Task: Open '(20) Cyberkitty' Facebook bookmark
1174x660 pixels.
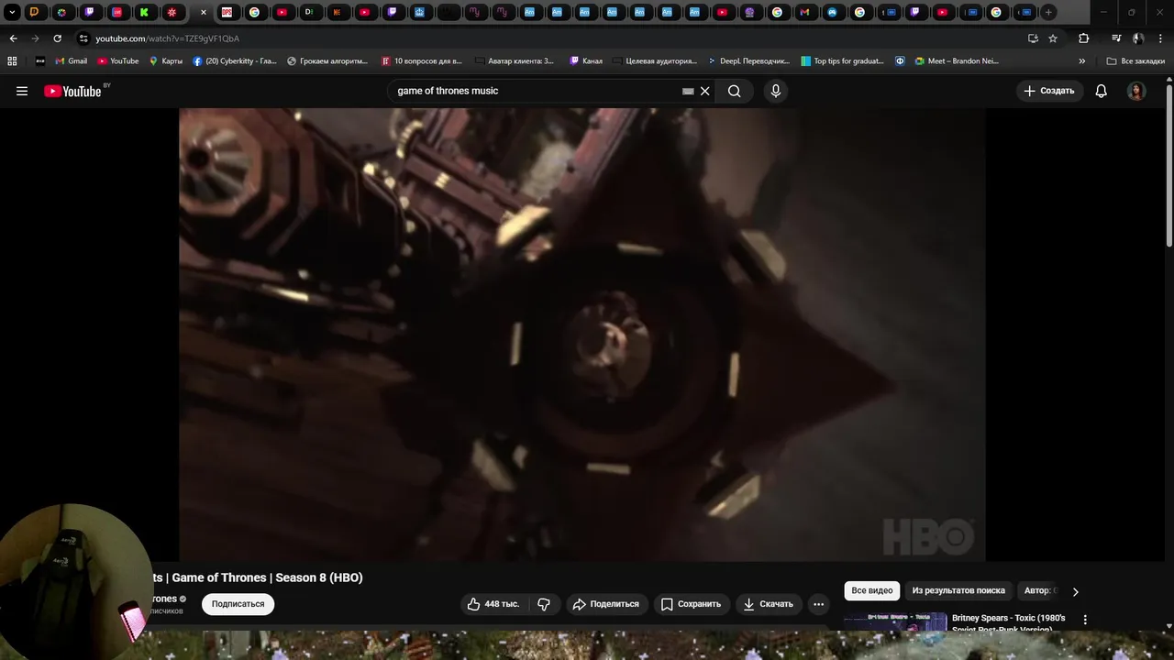Action: coord(235,61)
